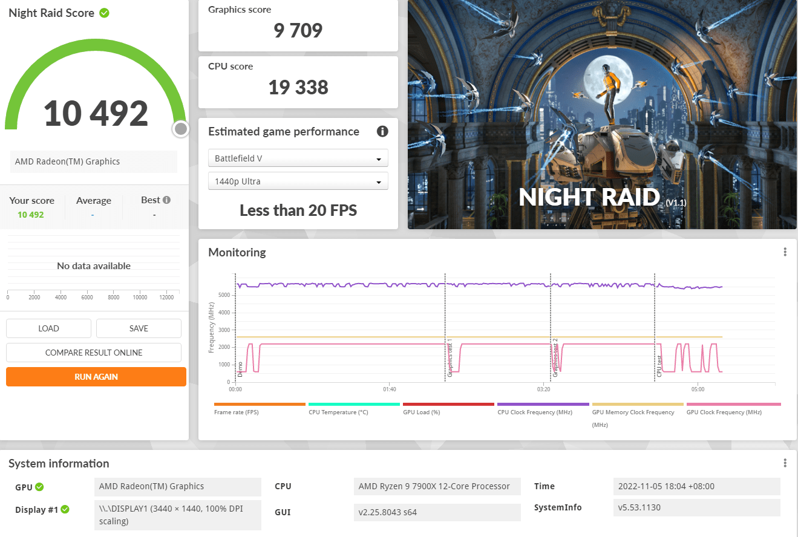Click the Demo timeline marker

[240, 369]
